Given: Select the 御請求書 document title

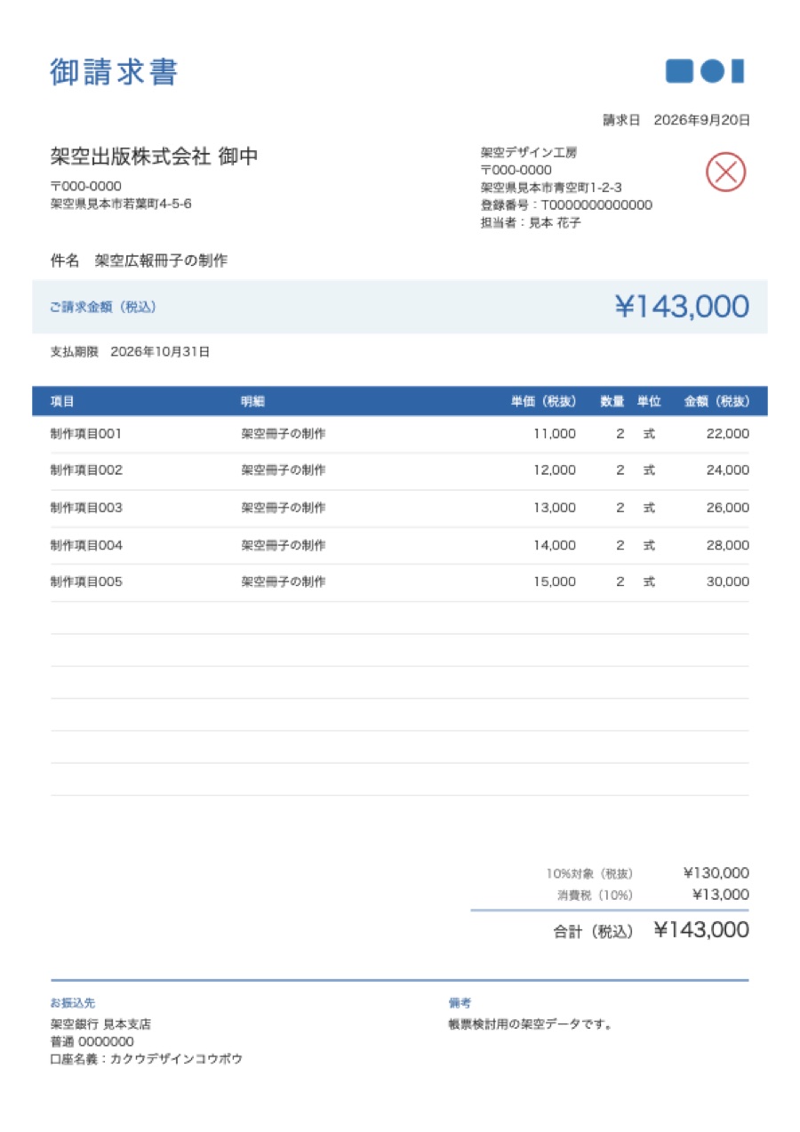Looking at the screenshot, I should tap(115, 72).
